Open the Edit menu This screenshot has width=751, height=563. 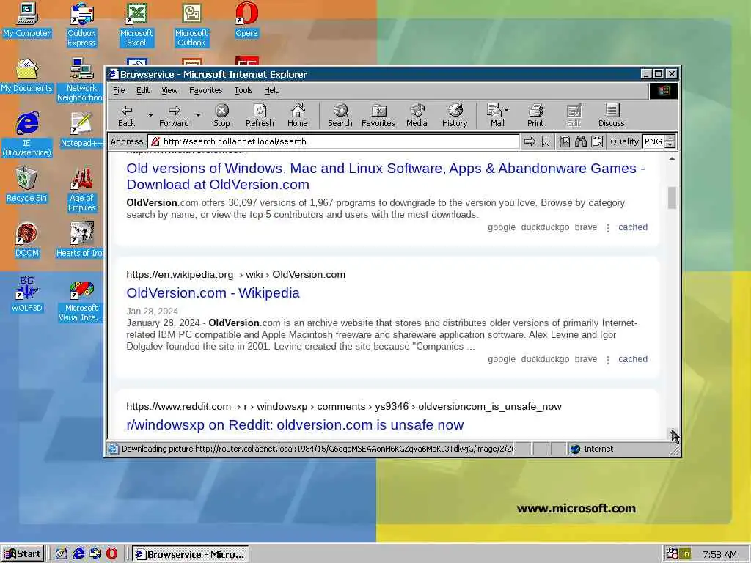[143, 90]
